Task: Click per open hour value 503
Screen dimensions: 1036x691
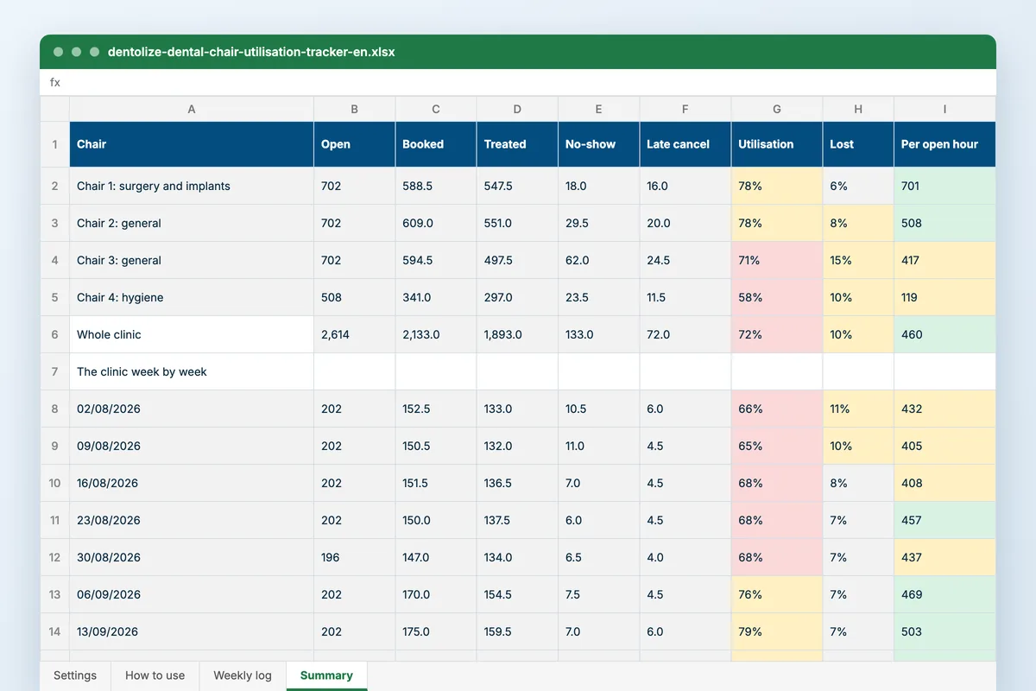Action: (944, 631)
